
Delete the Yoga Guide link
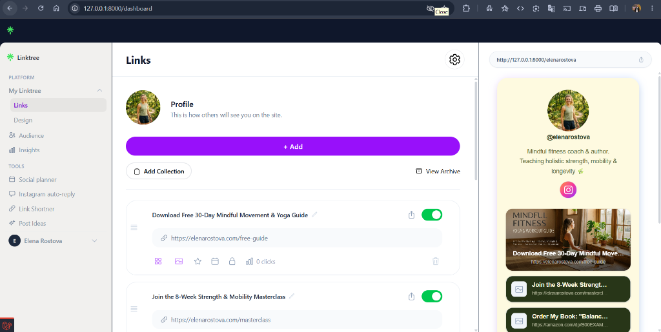tap(436, 261)
